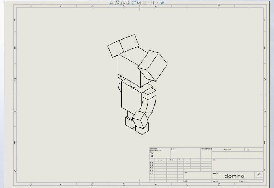Click the Zoom to Fit icon

click(112, 2)
